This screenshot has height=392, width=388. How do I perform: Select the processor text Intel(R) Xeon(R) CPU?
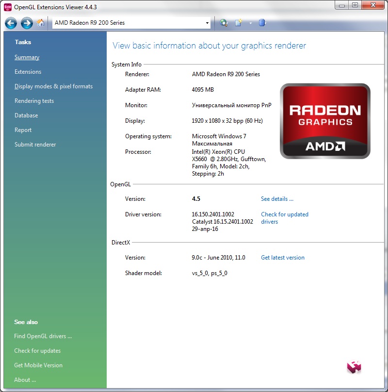coord(218,152)
